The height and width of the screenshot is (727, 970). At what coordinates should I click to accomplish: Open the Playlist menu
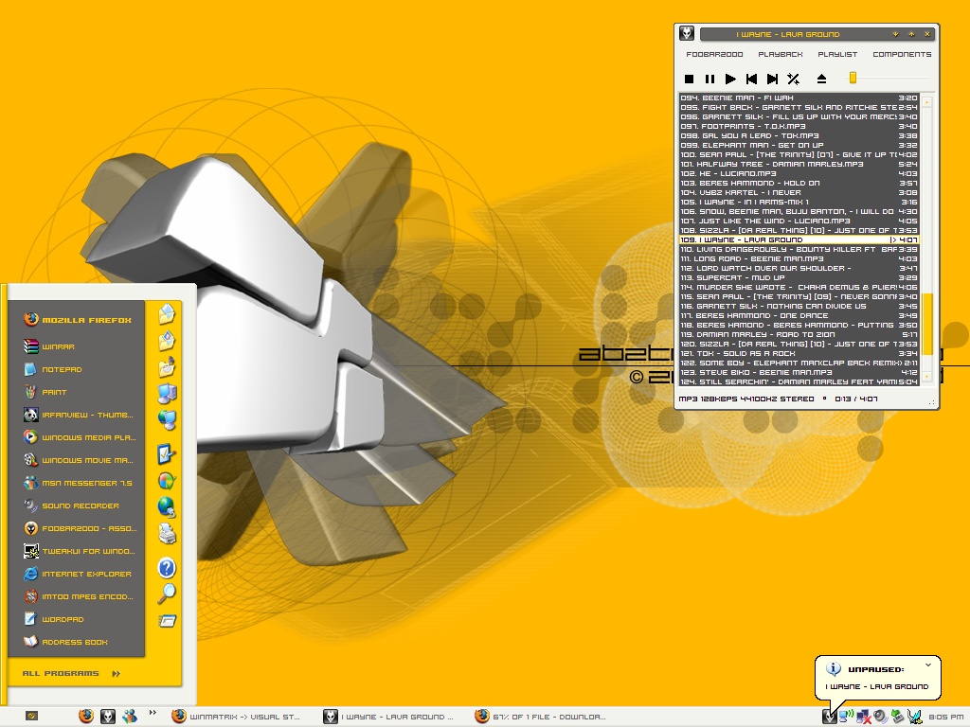pos(837,54)
